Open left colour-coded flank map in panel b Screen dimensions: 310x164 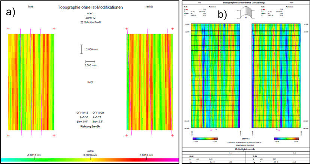tap(215, 76)
